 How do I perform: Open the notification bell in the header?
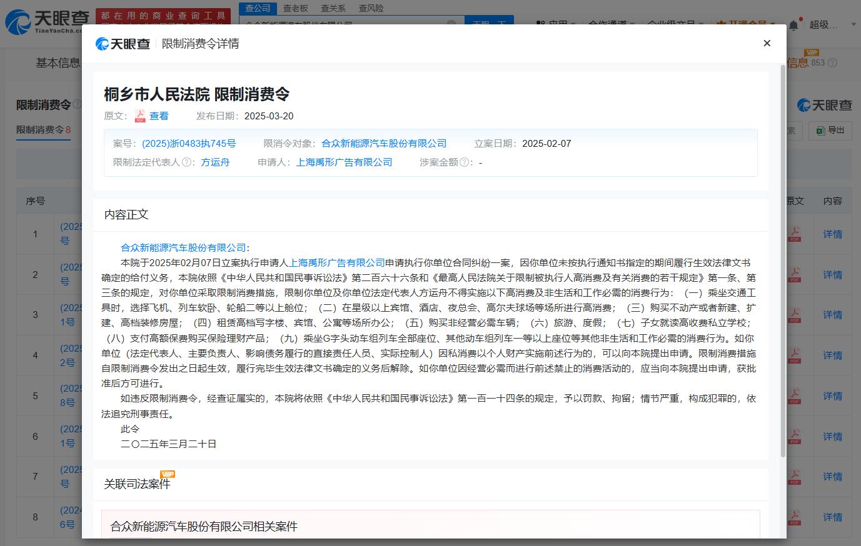click(x=793, y=25)
